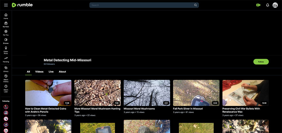Open Watch History in sidebar

pos(6,78)
